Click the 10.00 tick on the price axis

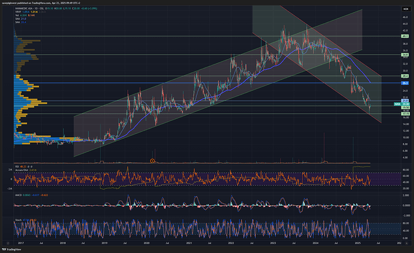click(406, 138)
